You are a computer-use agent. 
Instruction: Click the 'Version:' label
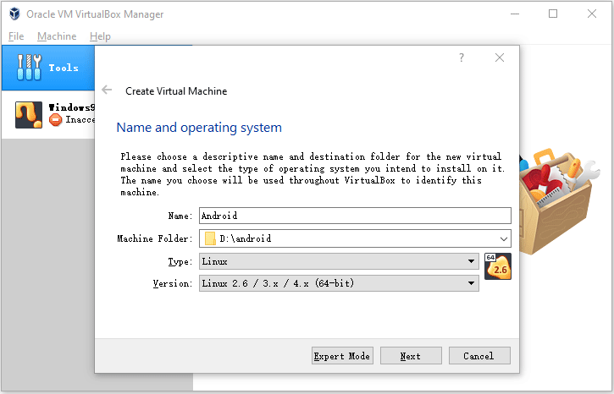(173, 283)
